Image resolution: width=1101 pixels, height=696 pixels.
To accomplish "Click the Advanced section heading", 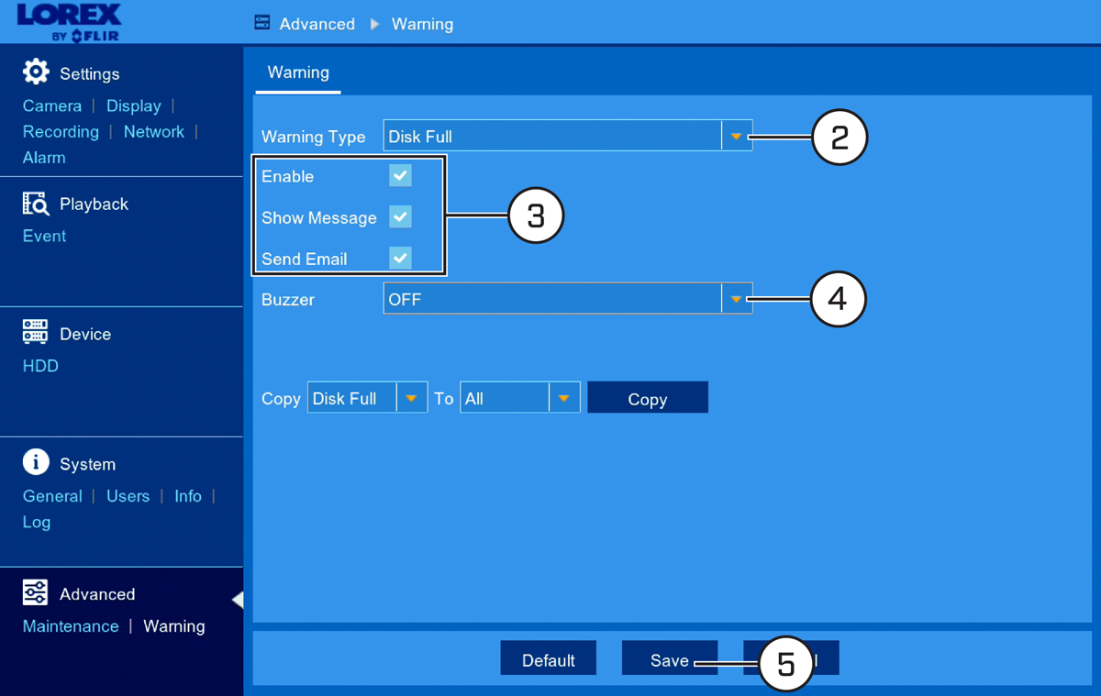I will pyautogui.click(x=97, y=594).
